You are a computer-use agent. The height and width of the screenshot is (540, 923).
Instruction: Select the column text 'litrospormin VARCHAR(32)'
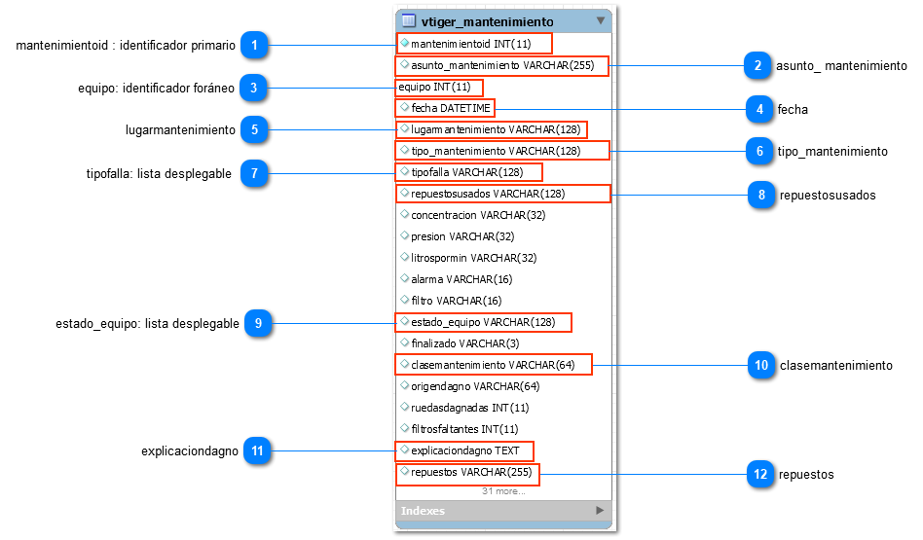474,258
